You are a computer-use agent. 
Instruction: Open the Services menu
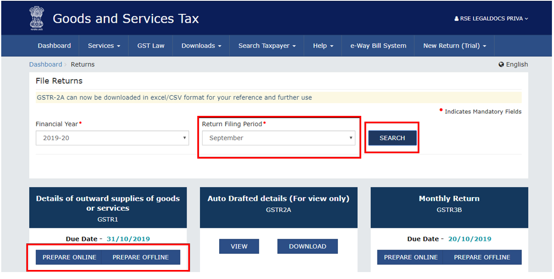click(x=104, y=46)
